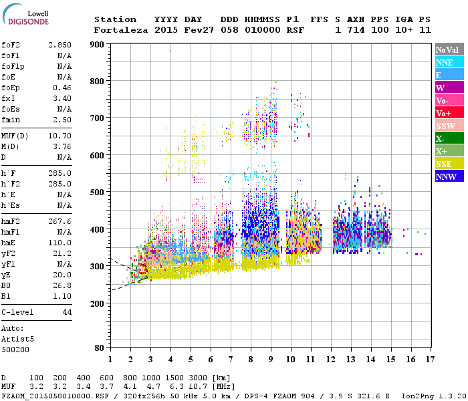This screenshot has height=401, width=468.
Task: Click the hmF2 parameter label
Action: (12, 221)
